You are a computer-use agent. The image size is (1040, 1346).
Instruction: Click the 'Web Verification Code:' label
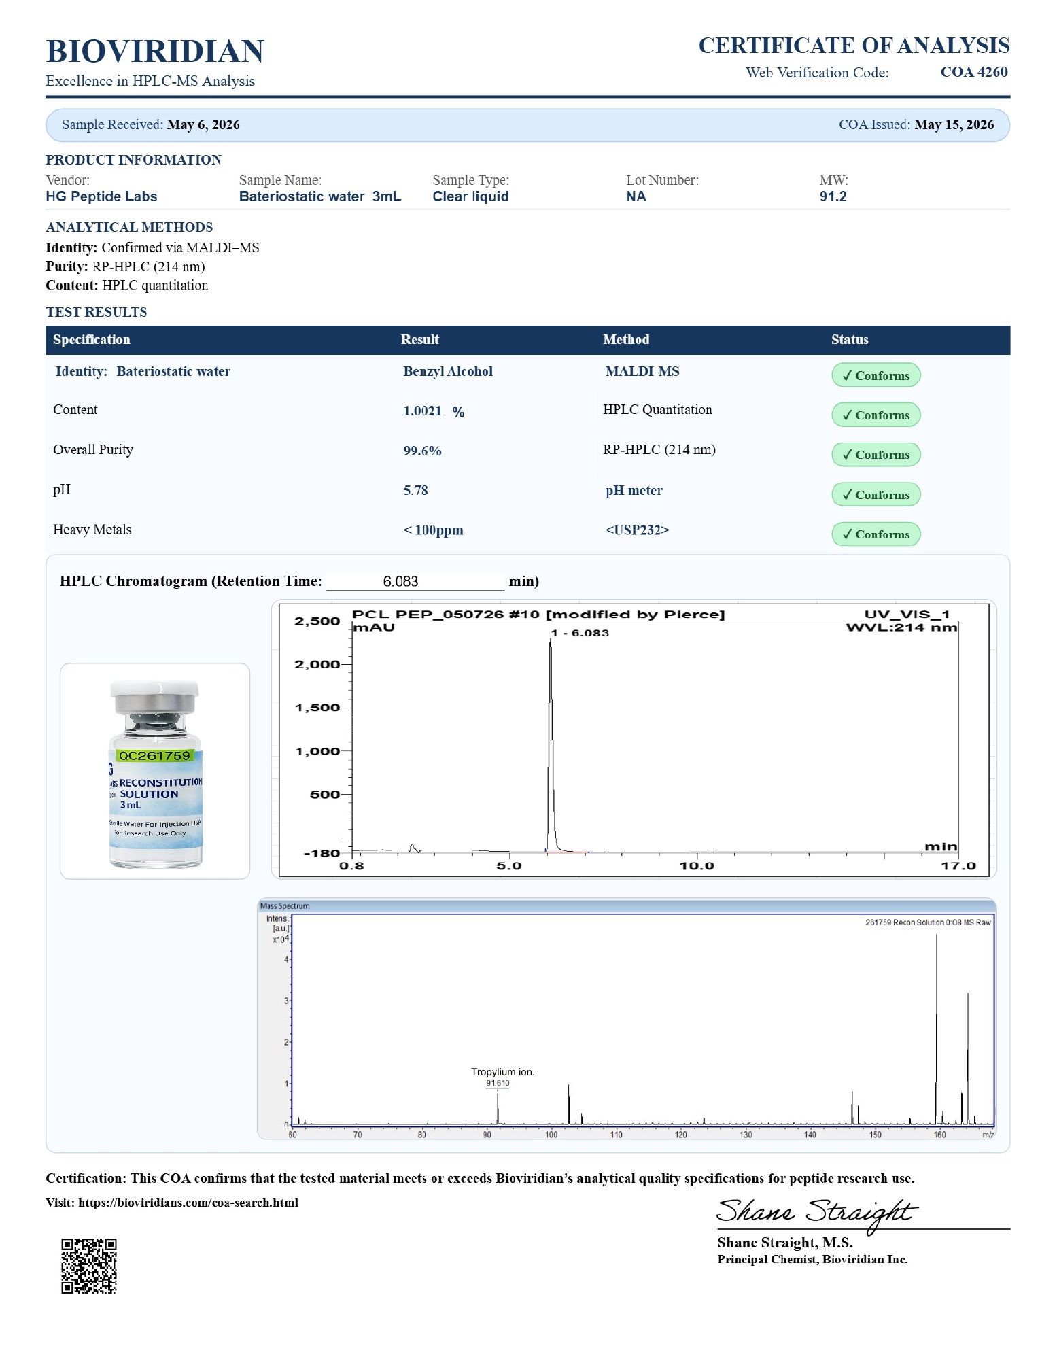tap(817, 73)
